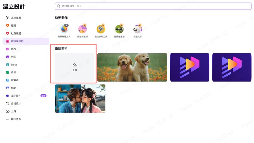Select 簡報 in the sidebar
254x143 pixels.
(26, 26)
